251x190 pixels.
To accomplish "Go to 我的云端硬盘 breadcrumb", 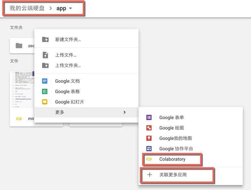I will click(27, 8).
